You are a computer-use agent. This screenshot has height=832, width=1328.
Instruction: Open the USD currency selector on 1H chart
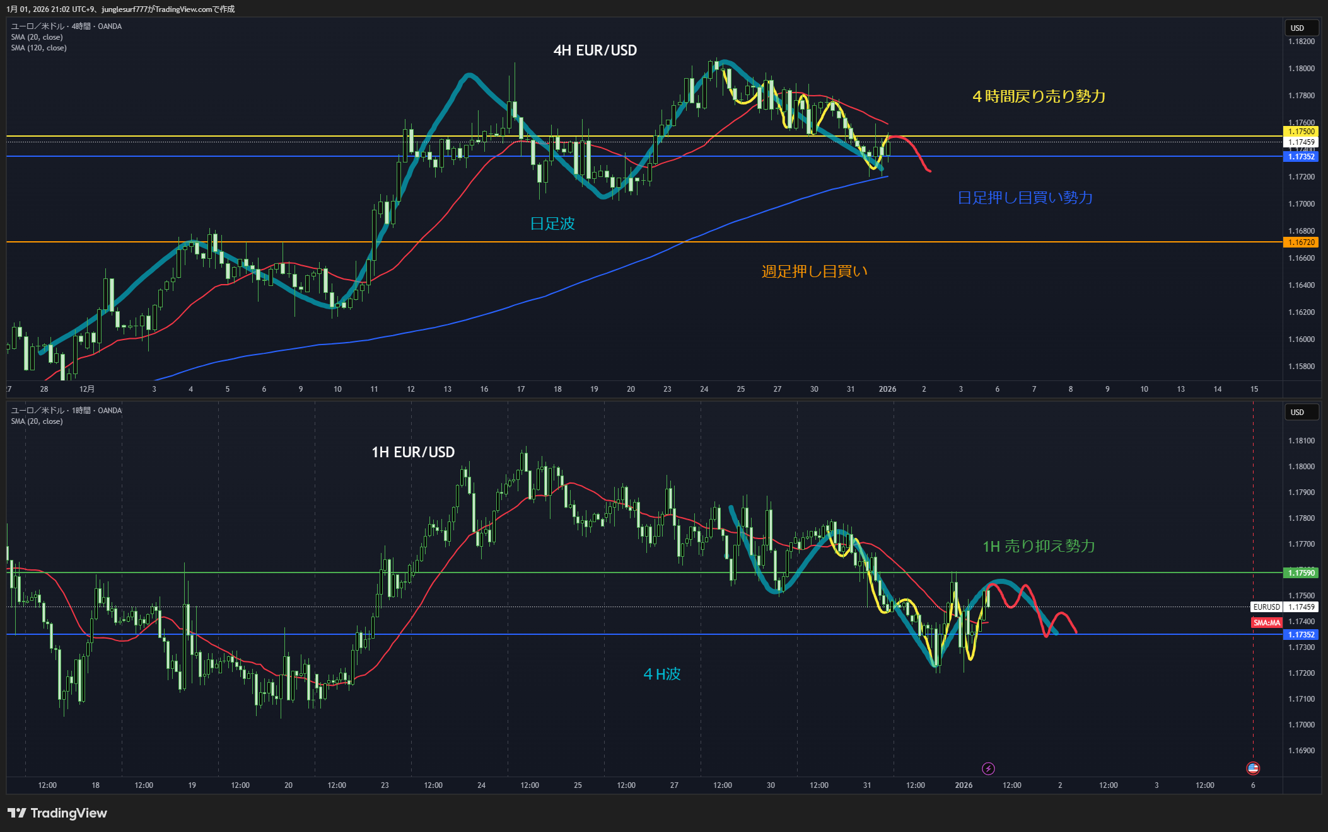click(1300, 413)
